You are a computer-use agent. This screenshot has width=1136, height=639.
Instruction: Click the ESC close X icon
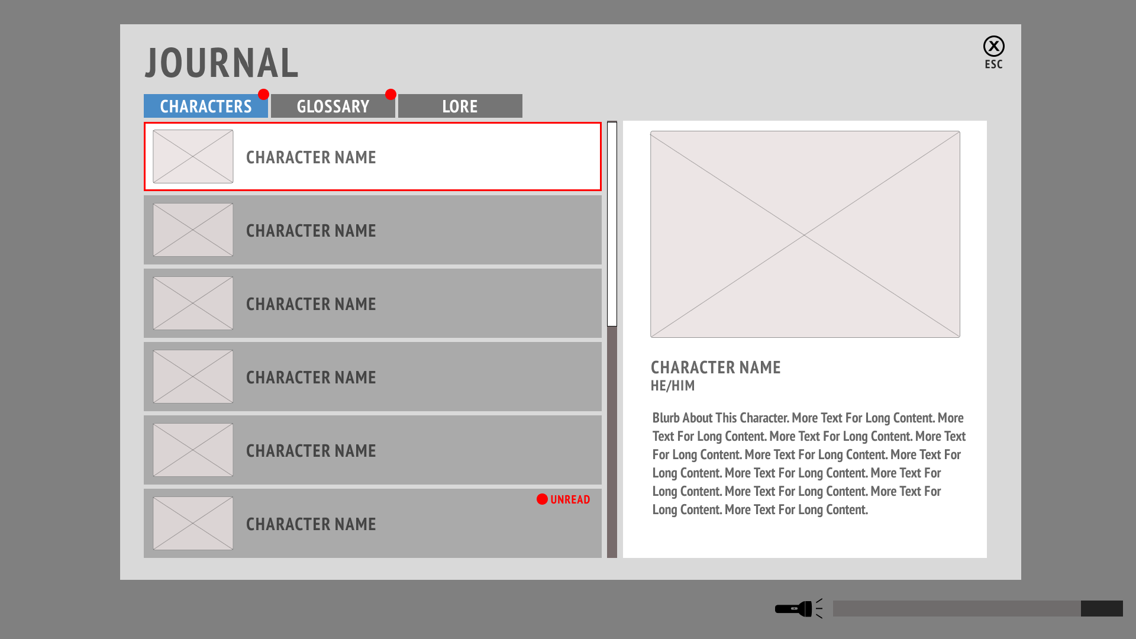coord(993,46)
